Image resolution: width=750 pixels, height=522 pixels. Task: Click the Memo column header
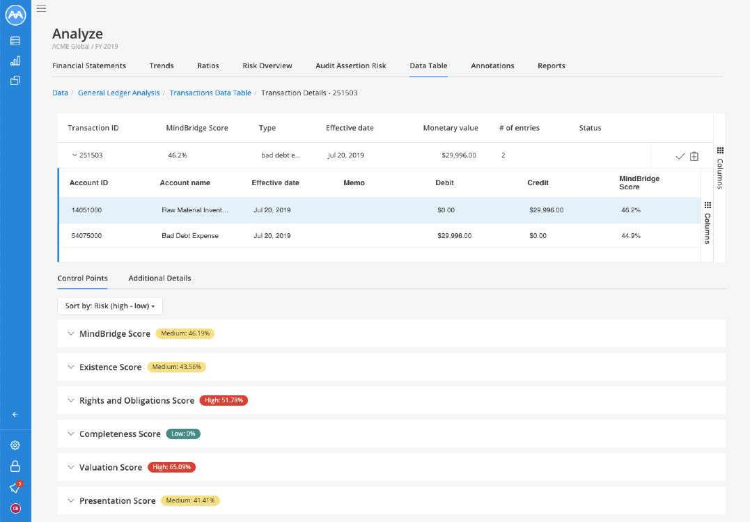click(x=354, y=182)
